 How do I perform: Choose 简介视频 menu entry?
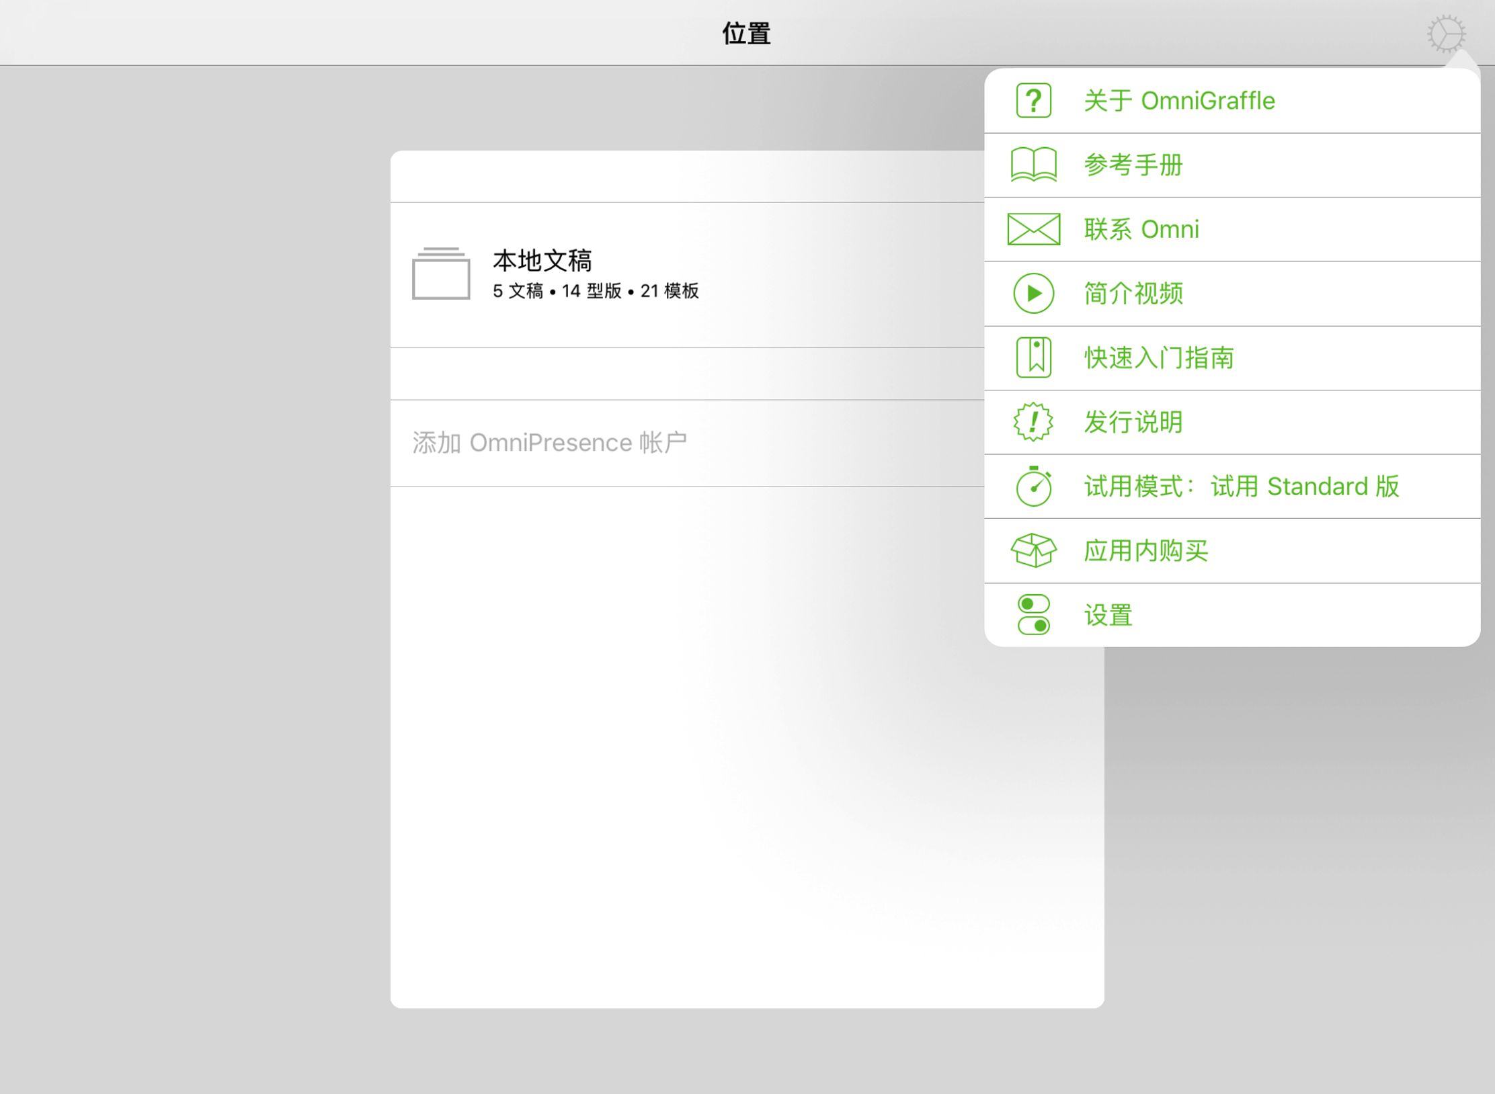1232,294
